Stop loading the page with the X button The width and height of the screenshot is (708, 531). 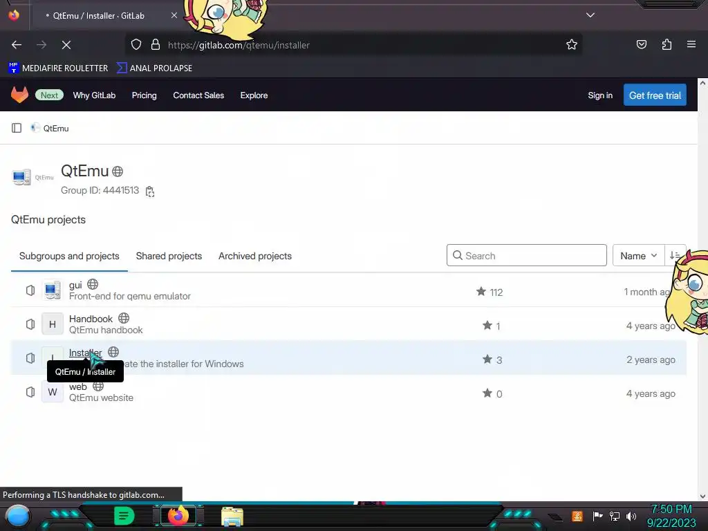pos(66,45)
